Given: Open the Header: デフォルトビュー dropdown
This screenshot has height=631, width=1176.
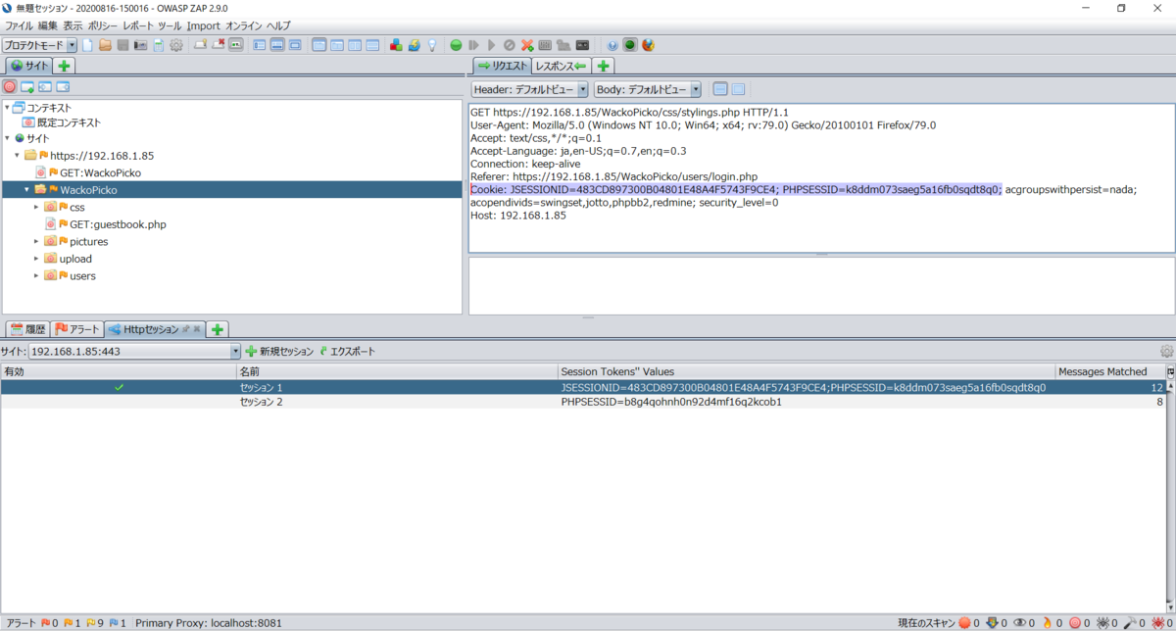Looking at the screenshot, I should [583, 89].
